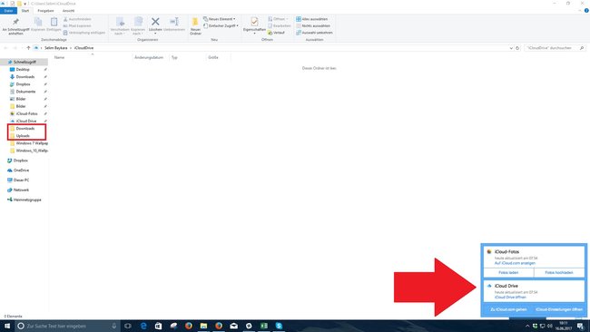Screen dimensions: 590x332
Task: Click 'Pfad kopieren' in the ribbon
Action: coord(77,25)
